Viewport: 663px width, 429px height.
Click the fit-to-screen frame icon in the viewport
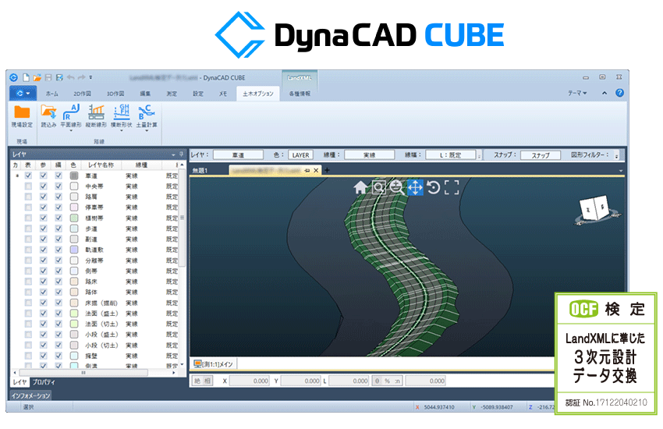[452, 187]
